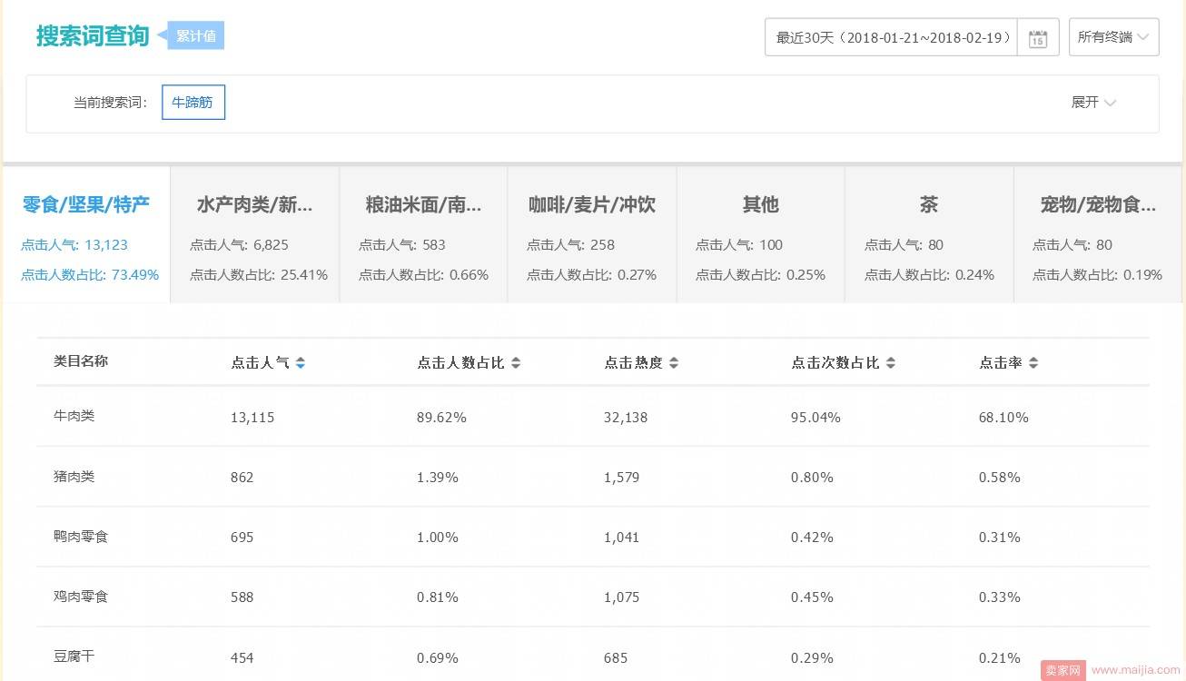Click the 0.80% value in 猪肉类 row
The height and width of the screenshot is (681, 1186).
(x=812, y=478)
